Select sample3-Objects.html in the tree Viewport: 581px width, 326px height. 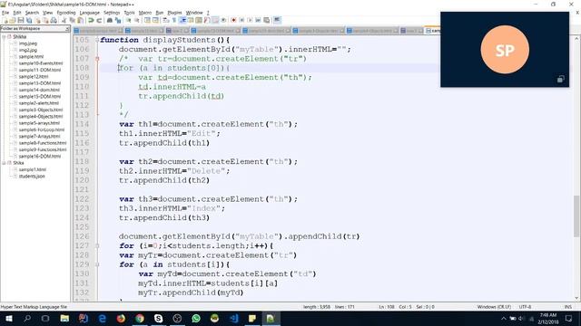pos(41,110)
